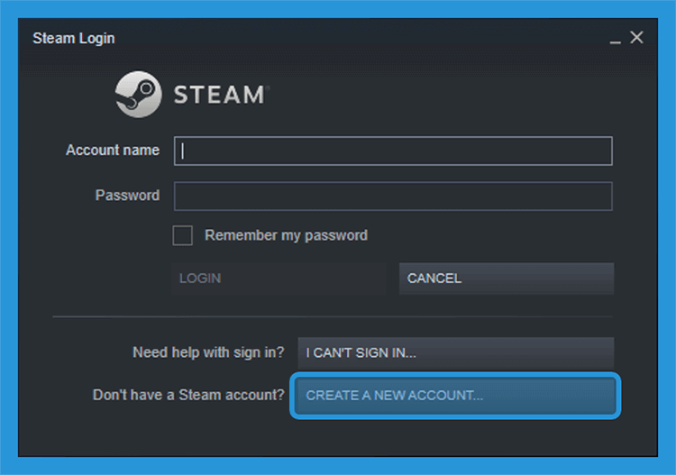The height and width of the screenshot is (475, 676).
Task: Click the Steam Login window title
Action: click(74, 39)
